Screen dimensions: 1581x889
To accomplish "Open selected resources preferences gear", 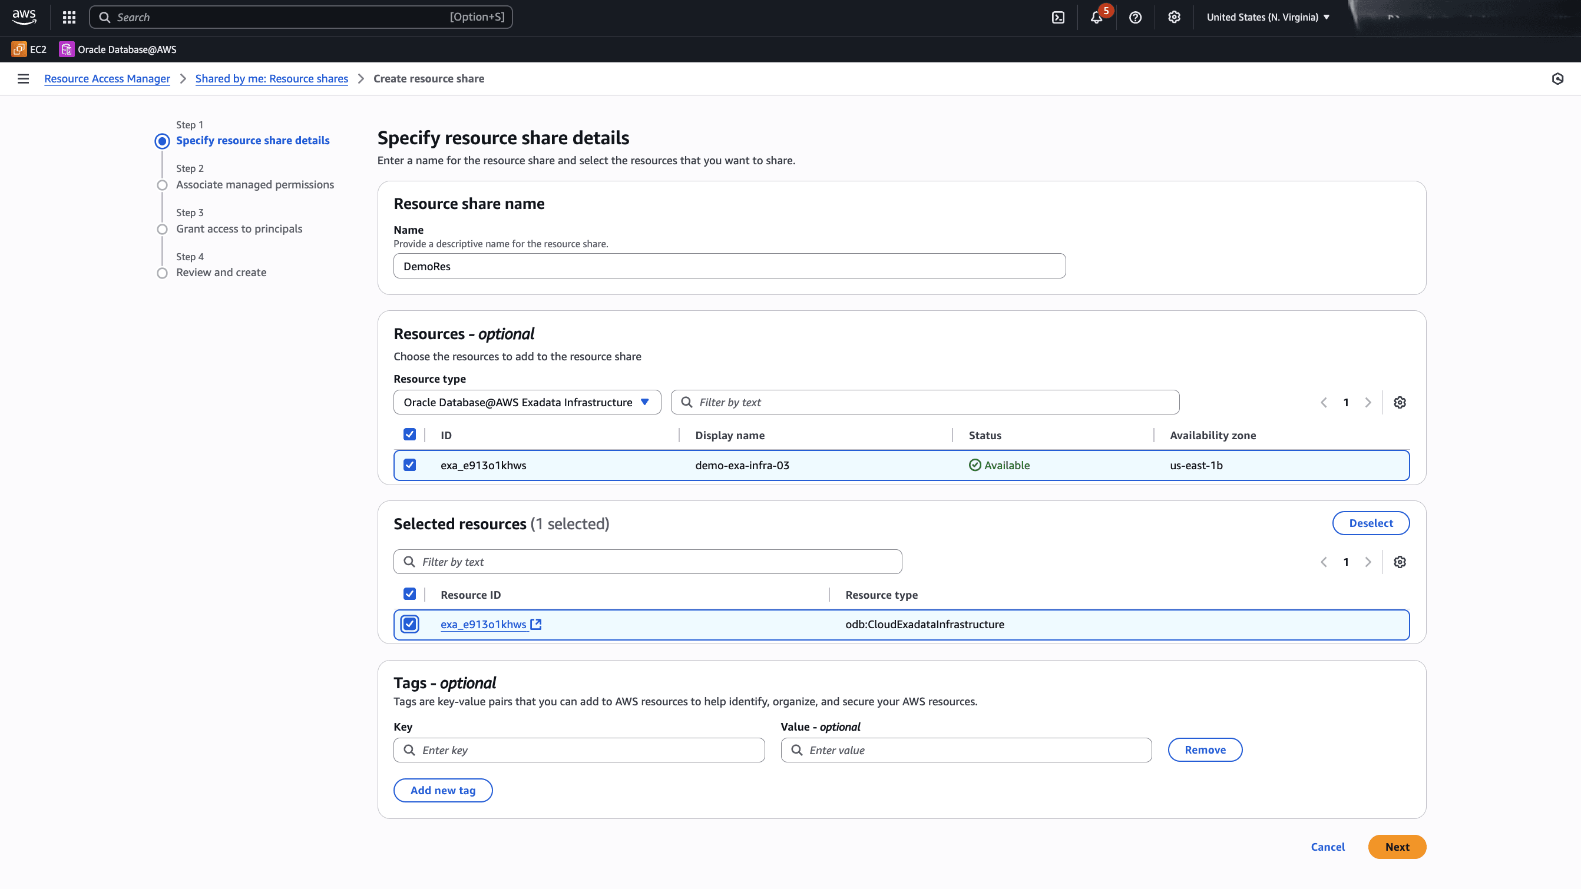I will (x=1400, y=562).
